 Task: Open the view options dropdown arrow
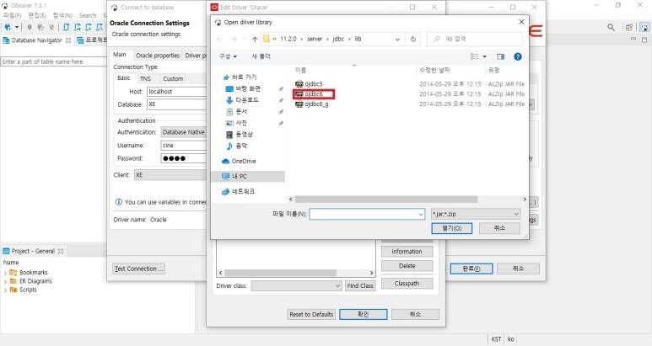click(x=484, y=56)
